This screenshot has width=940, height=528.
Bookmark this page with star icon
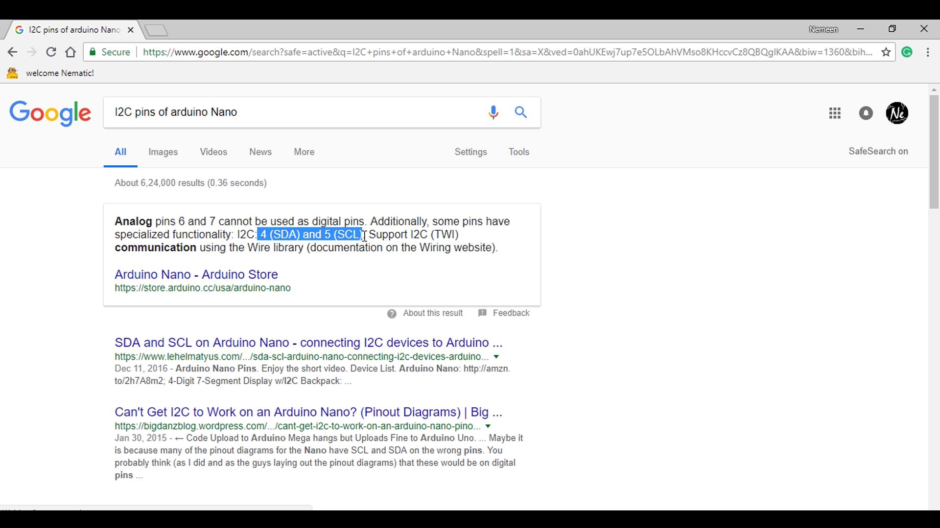coord(886,52)
